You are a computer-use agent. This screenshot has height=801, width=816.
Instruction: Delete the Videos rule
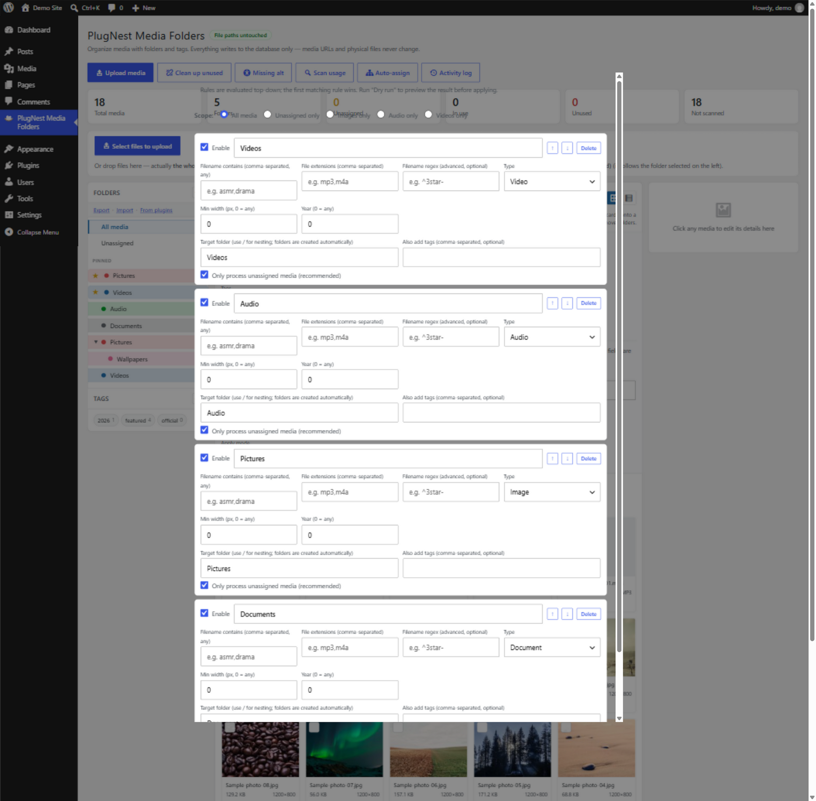pos(588,148)
